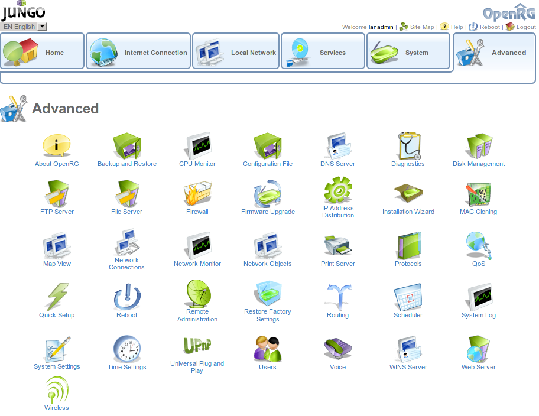Switch to the Services tab
This screenshot has width=539, height=416.
pos(323,51)
